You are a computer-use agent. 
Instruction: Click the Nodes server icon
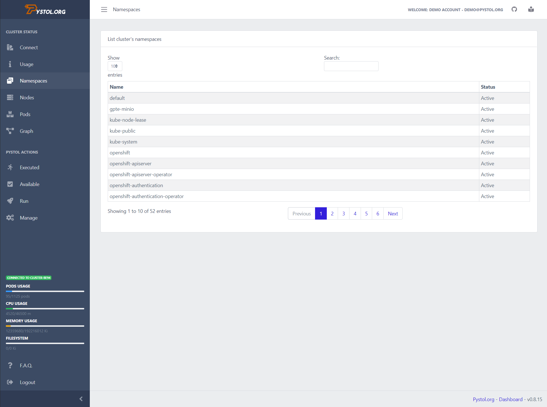click(10, 98)
